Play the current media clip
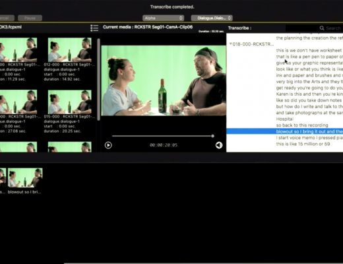The image size is (343, 264). (108, 145)
